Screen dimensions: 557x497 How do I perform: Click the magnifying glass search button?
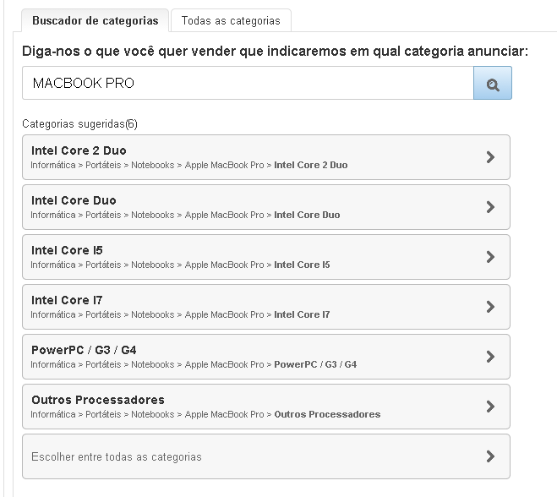click(x=493, y=83)
